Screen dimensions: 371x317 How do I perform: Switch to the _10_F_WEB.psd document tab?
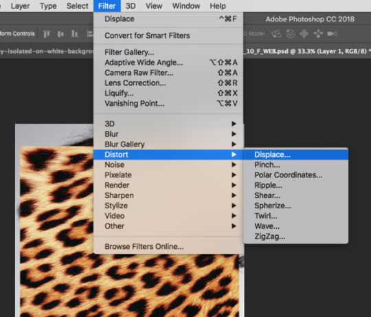click(307, 51)
